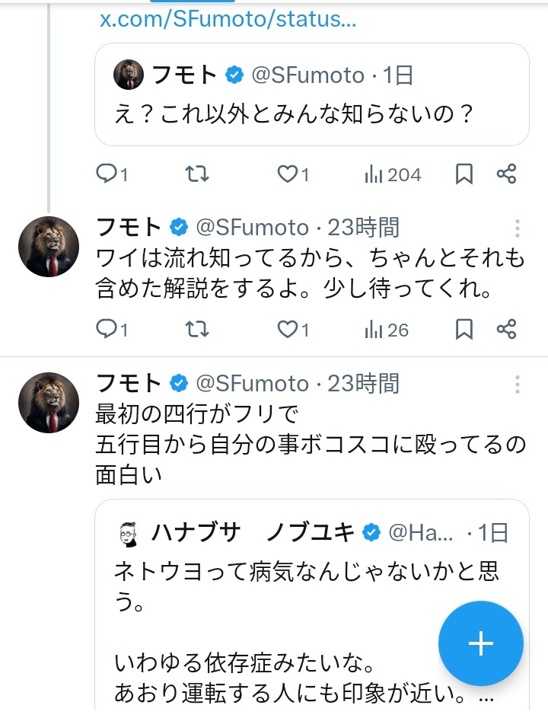Open more options for 最初の四行がフリで tweet
548x718 pixels.
[518, 384]
